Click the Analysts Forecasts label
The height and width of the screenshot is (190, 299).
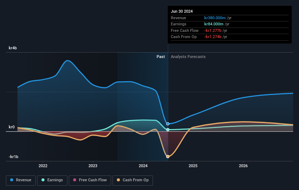188,57
